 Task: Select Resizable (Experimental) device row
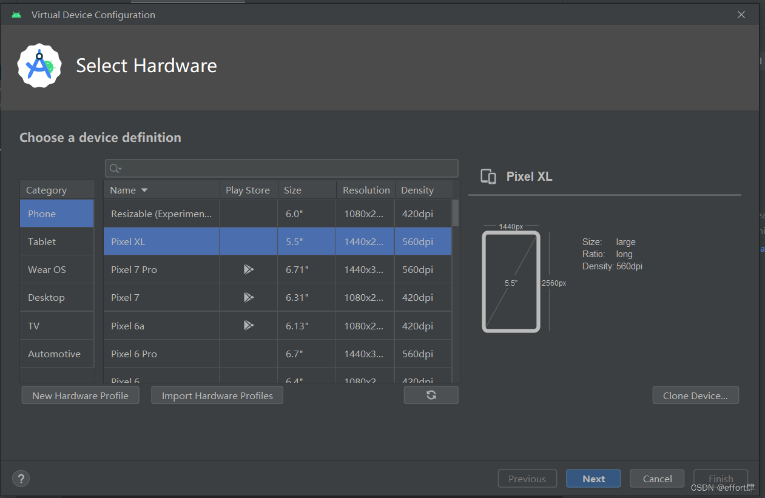click(278, 214)
